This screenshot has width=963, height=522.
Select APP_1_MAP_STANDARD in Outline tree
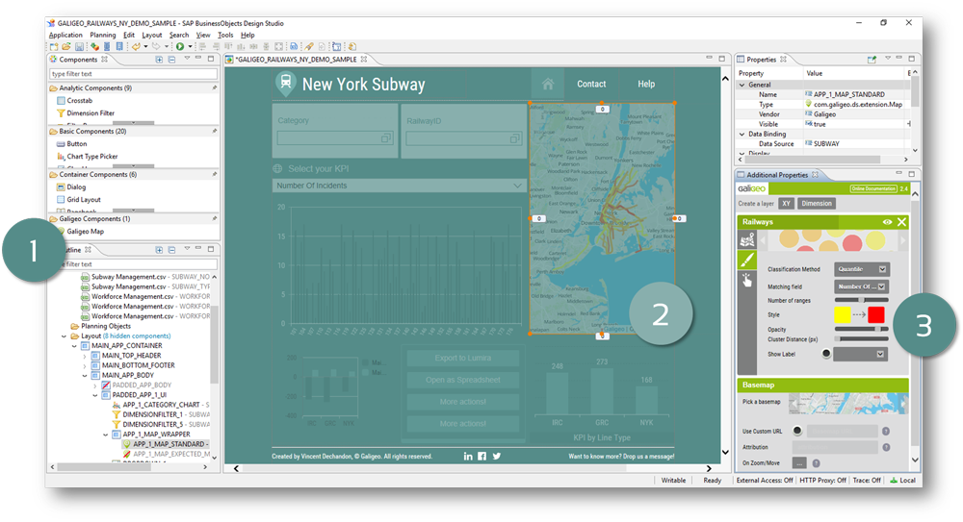[x=166, y=444]
